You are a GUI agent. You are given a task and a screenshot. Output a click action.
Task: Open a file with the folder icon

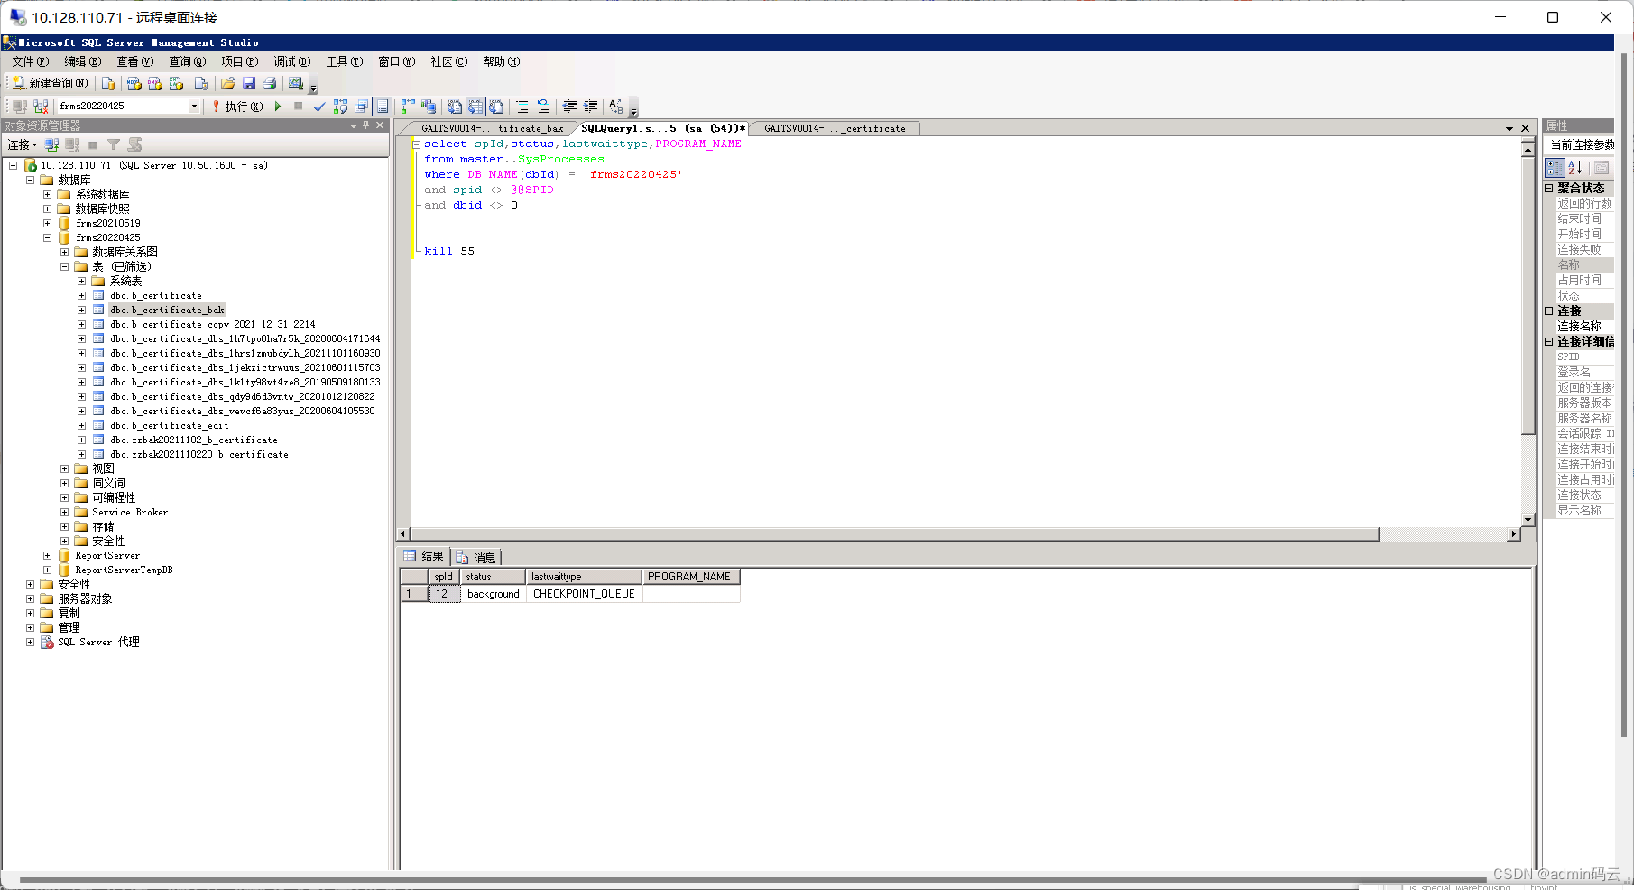click(227, 83)
